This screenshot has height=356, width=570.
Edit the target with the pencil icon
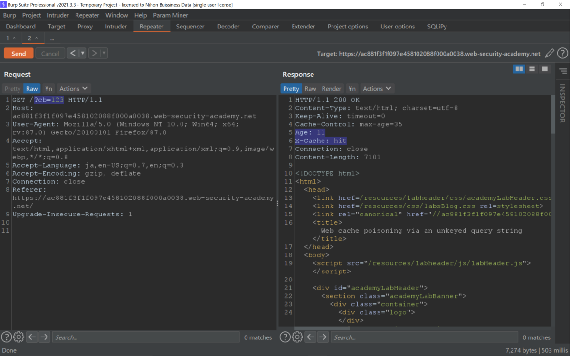(x=550, y=54)
